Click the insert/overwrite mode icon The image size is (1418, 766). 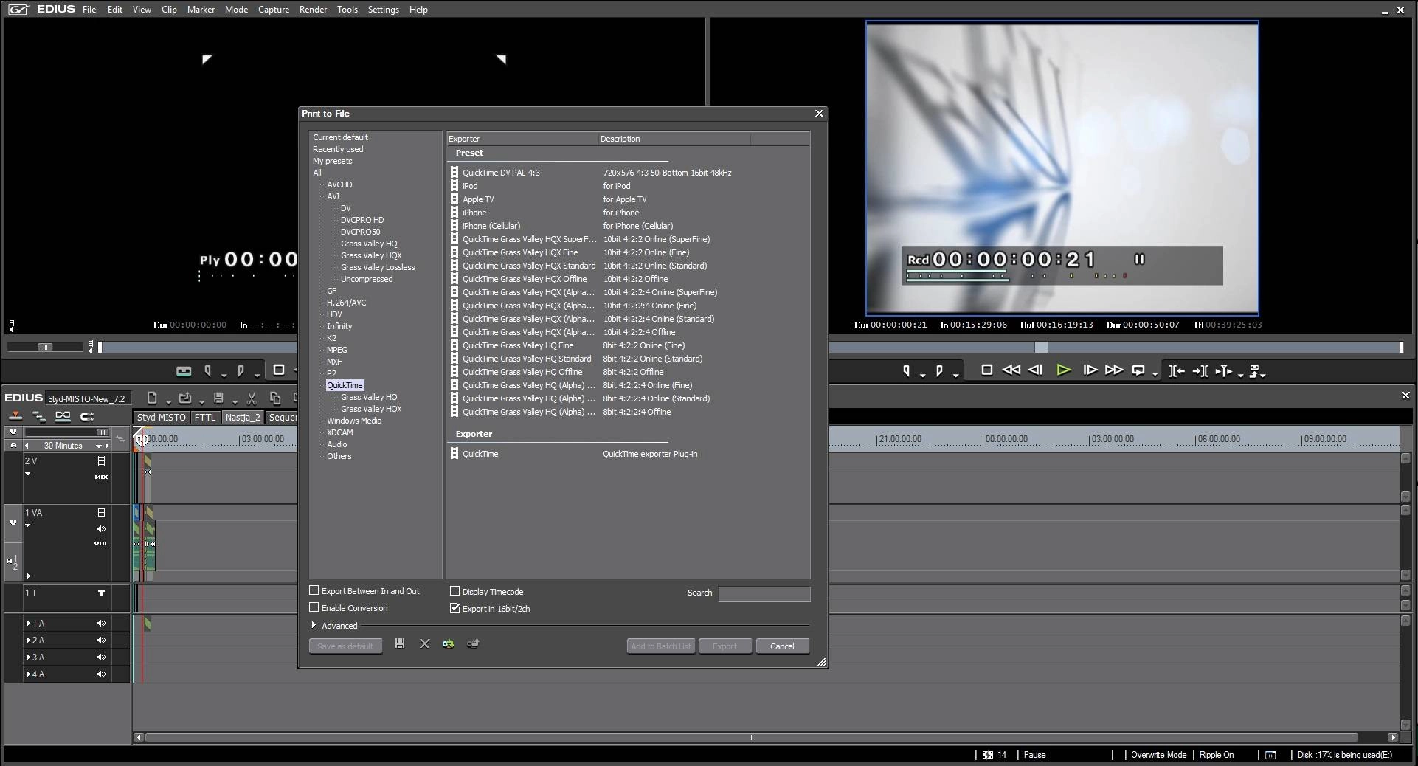[15, 416]
